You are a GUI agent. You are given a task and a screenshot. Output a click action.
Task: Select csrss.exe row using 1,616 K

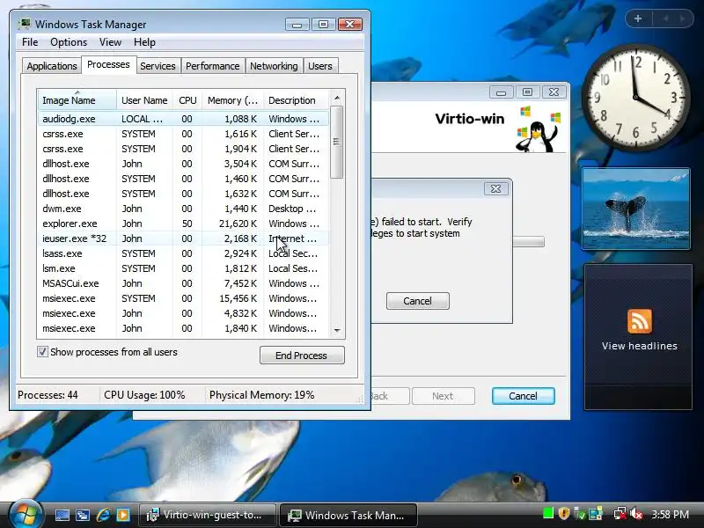[x=183, y=134]
